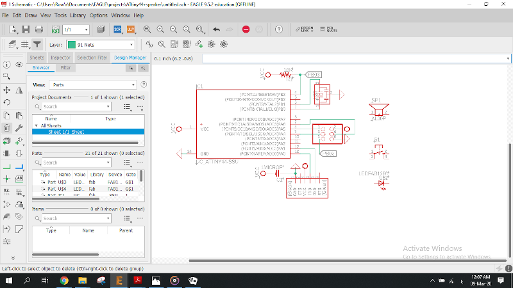Select the Move tool
513x288 pixels.
pyautogui.click(x=6, y=90)
